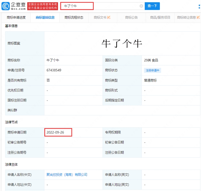Viewport: 201px width, 191px height.
Task: Open the 商标申请进度 tab
Action: click(16, 17)
